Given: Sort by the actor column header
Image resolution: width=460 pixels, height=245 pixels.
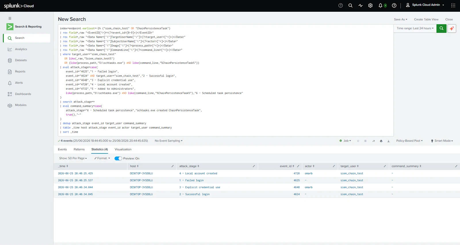Looking at the screenshot, I should point(310,166).
